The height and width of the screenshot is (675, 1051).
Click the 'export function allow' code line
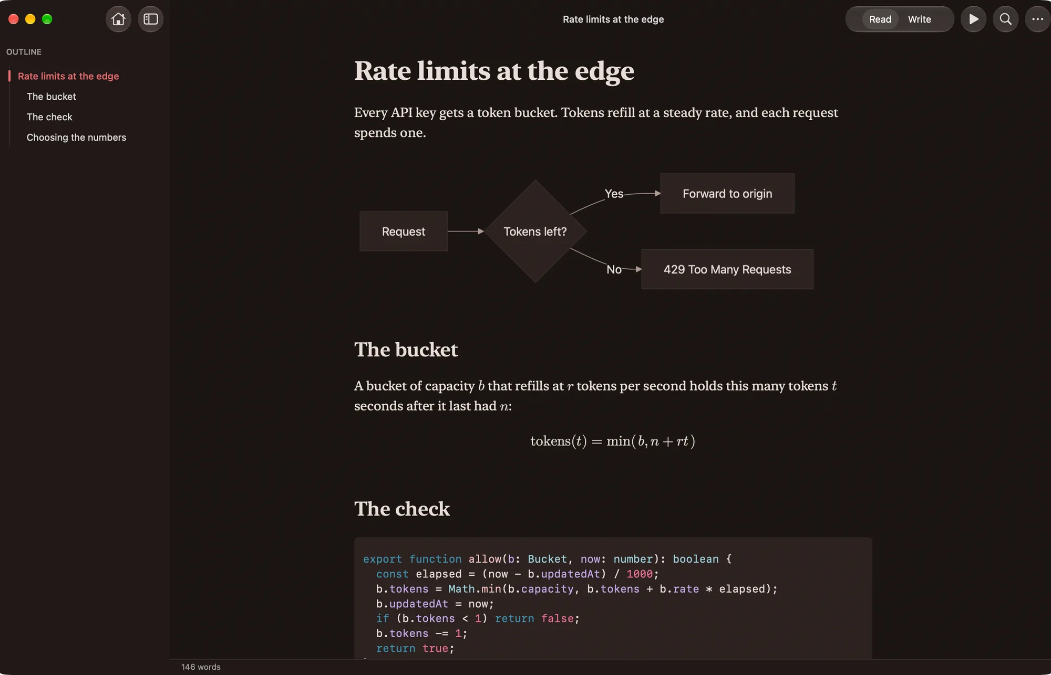[x=547, y=559]
